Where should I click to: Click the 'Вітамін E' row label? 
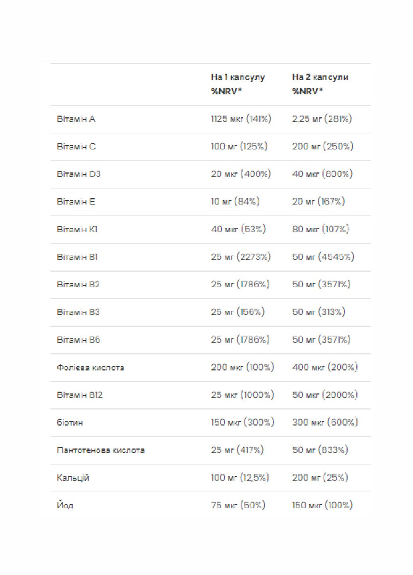pyautogui.click(x=76, y=202)
